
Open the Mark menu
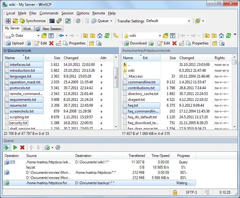point(22,13)
